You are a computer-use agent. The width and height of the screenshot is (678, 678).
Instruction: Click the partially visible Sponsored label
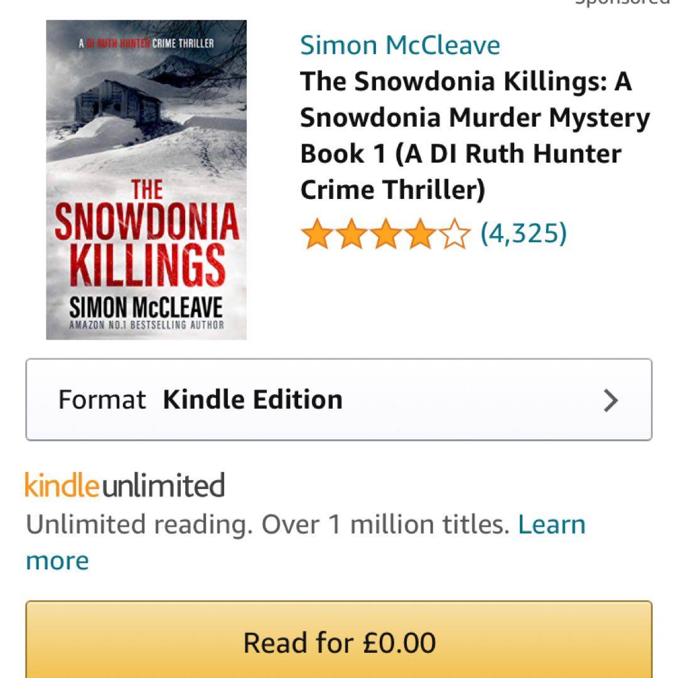click(x=621, y=3)
